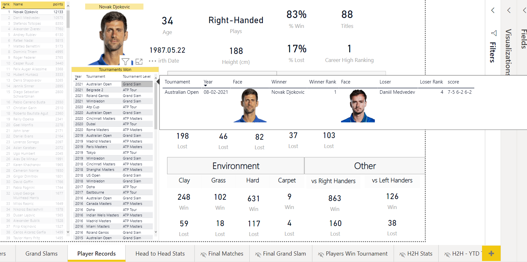Toggle visibility icon on Final Grand Slam tab

pos(257,254)
